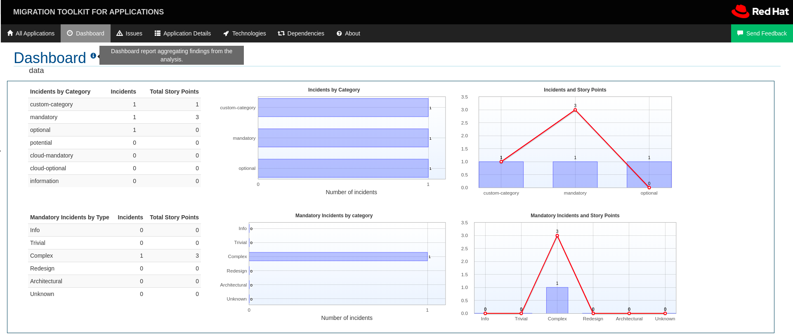Open the About tab
The width and height of the screenshot is (793, 336).
coord(348,33)
